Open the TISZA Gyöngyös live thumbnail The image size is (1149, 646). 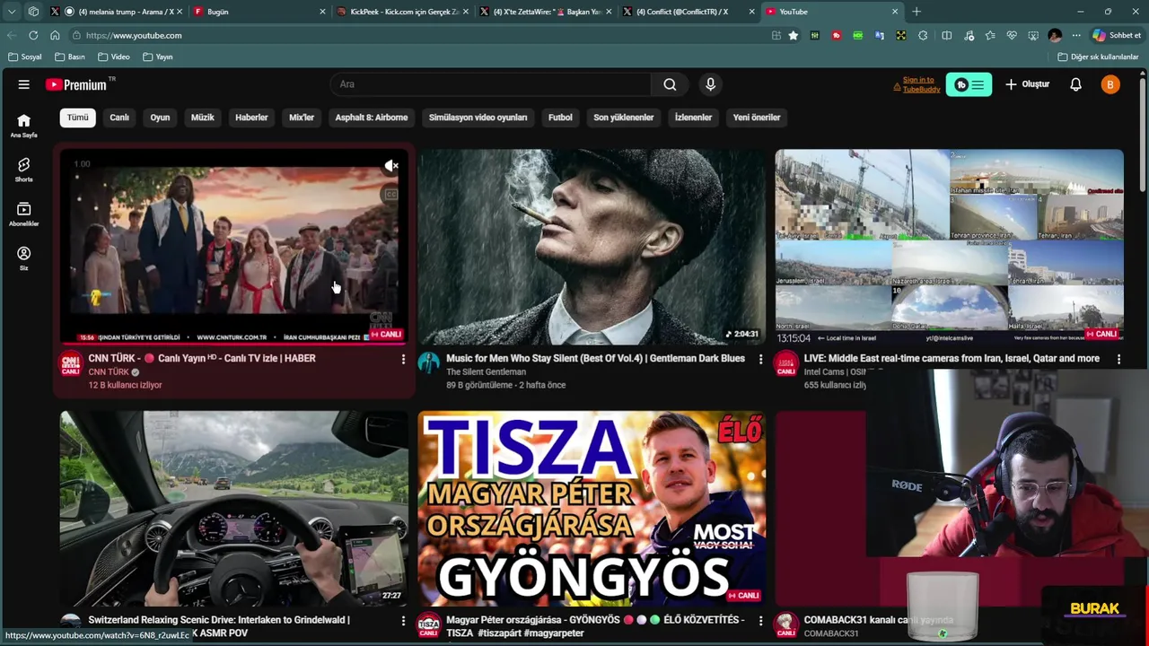tap(592, 509)
